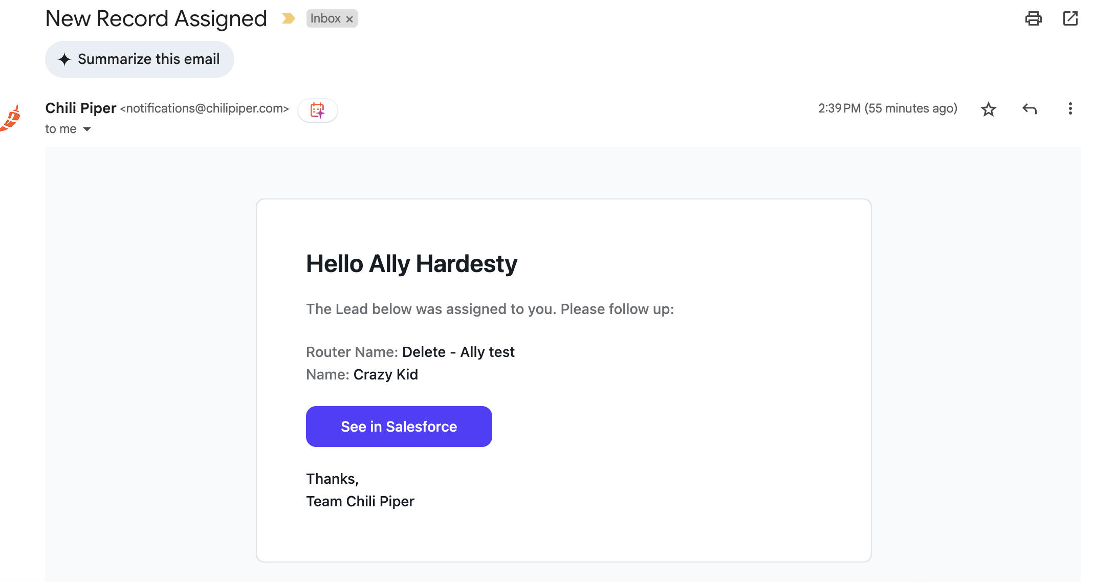This screenshot has height=582, width=1094.
Task: Click Chili Piper sender avatar
Action: click(11, 118)
